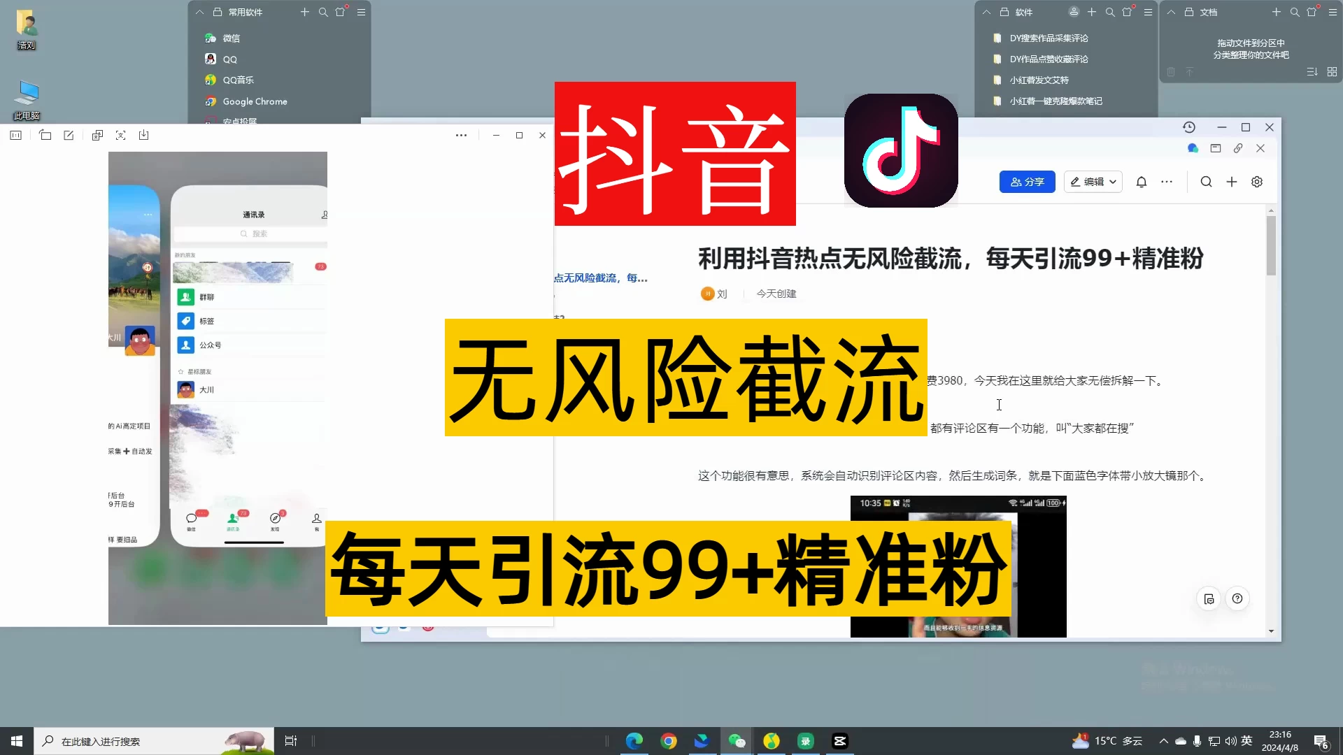The height and width of the screenshot is (755, 1343).
Task: Select the edit annotation icon in screenshot toolbar
Action: point(69,135)
